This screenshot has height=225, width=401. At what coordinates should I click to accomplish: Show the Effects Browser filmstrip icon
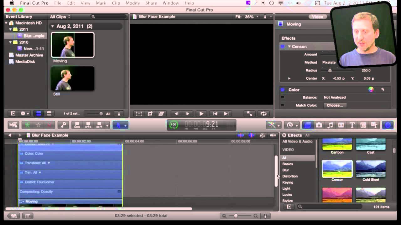click(308, 125)
